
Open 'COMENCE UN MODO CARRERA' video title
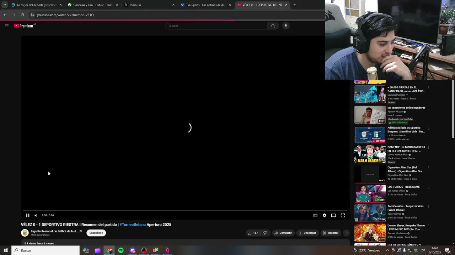pyautogui.click(x=406, y=149)
